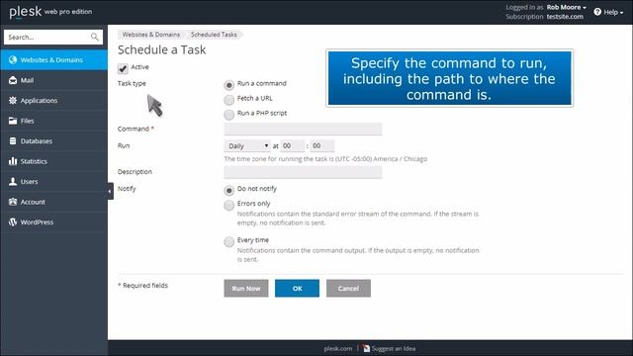
Task: Click the Help question mark icon
Action: click(597, 12)
